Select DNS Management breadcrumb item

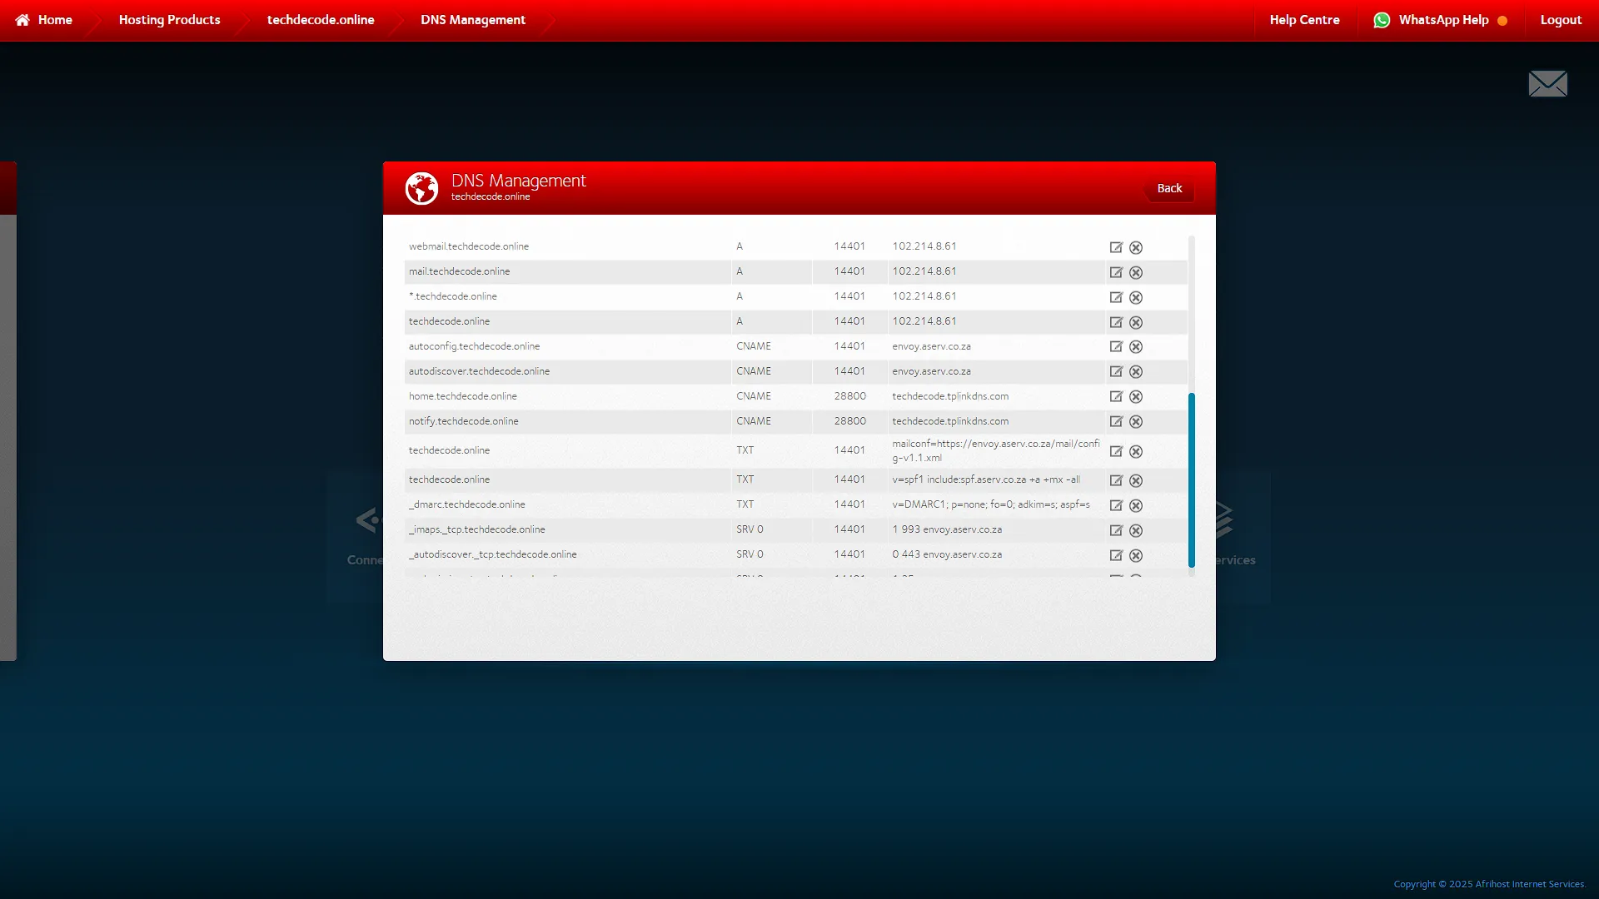(473, 20)
